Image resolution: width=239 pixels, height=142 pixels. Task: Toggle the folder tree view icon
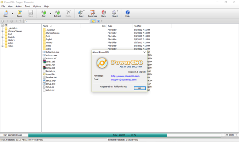point(93,21)
